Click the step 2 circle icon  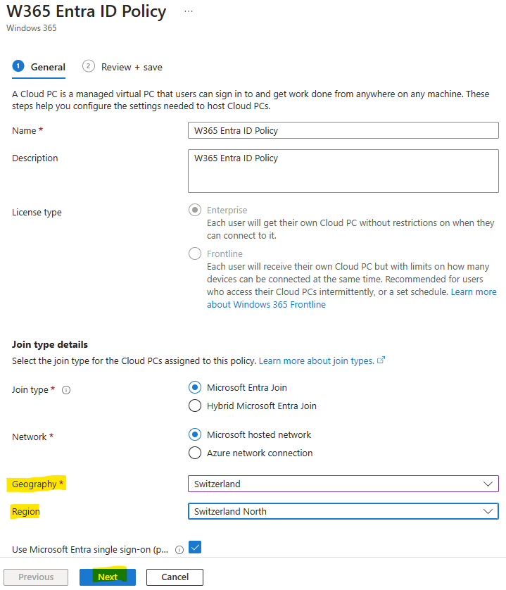tap(89, 66)
